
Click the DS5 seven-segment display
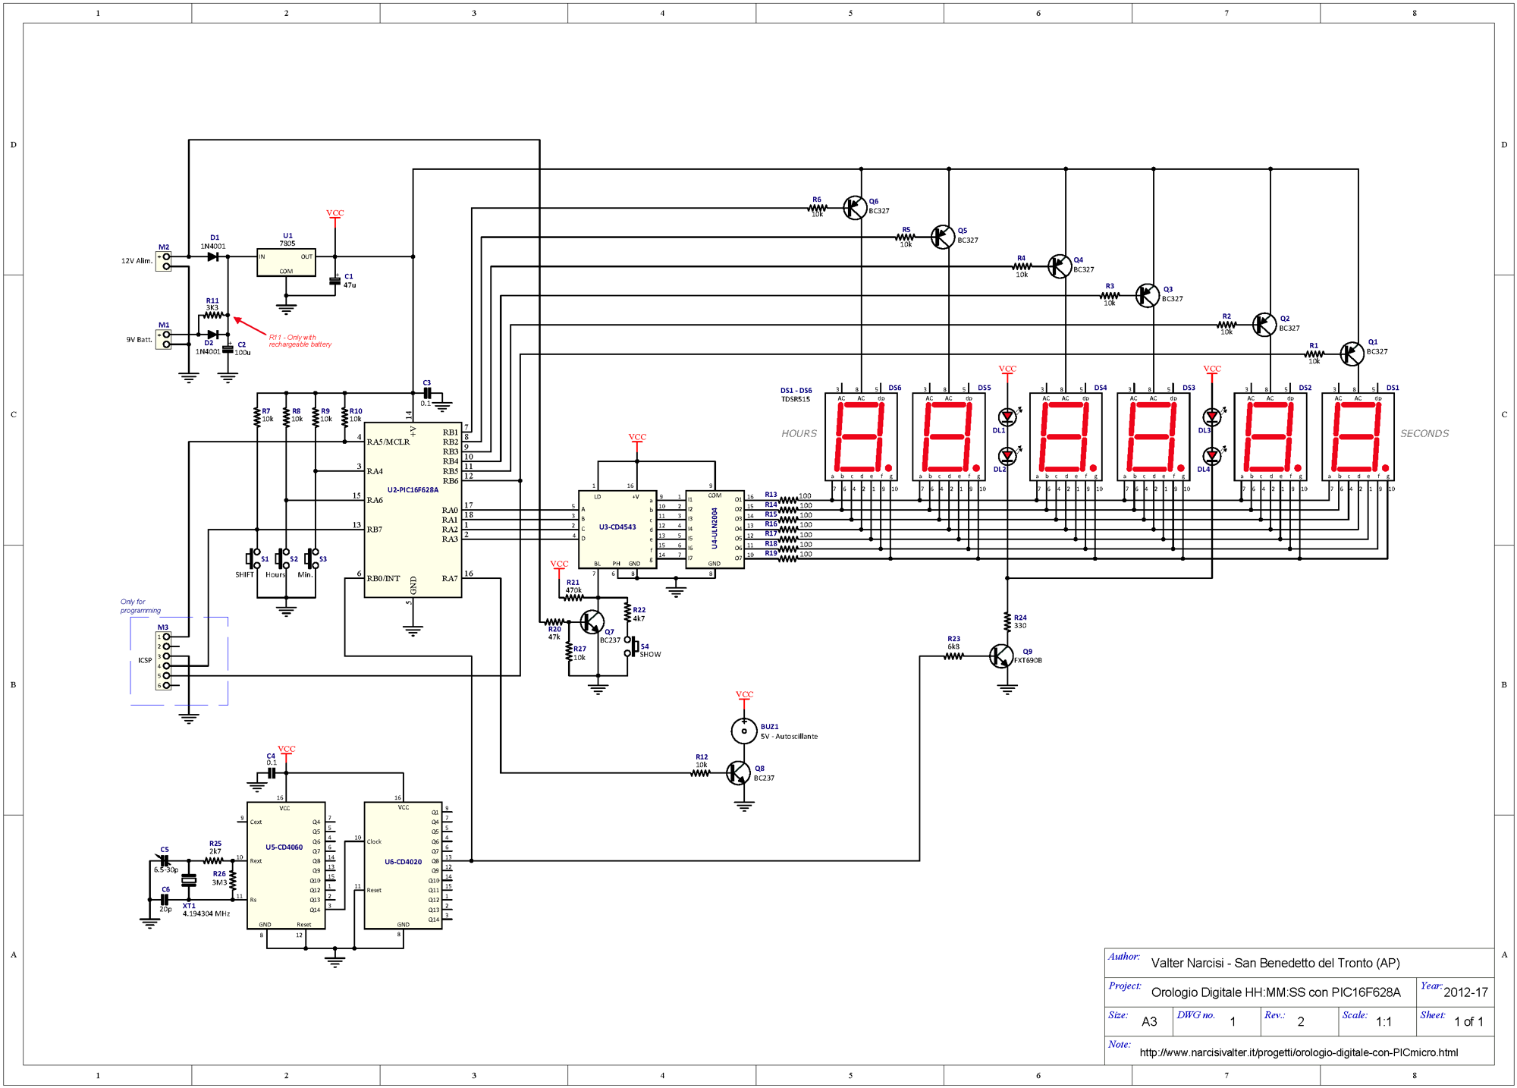pos(948,436)
